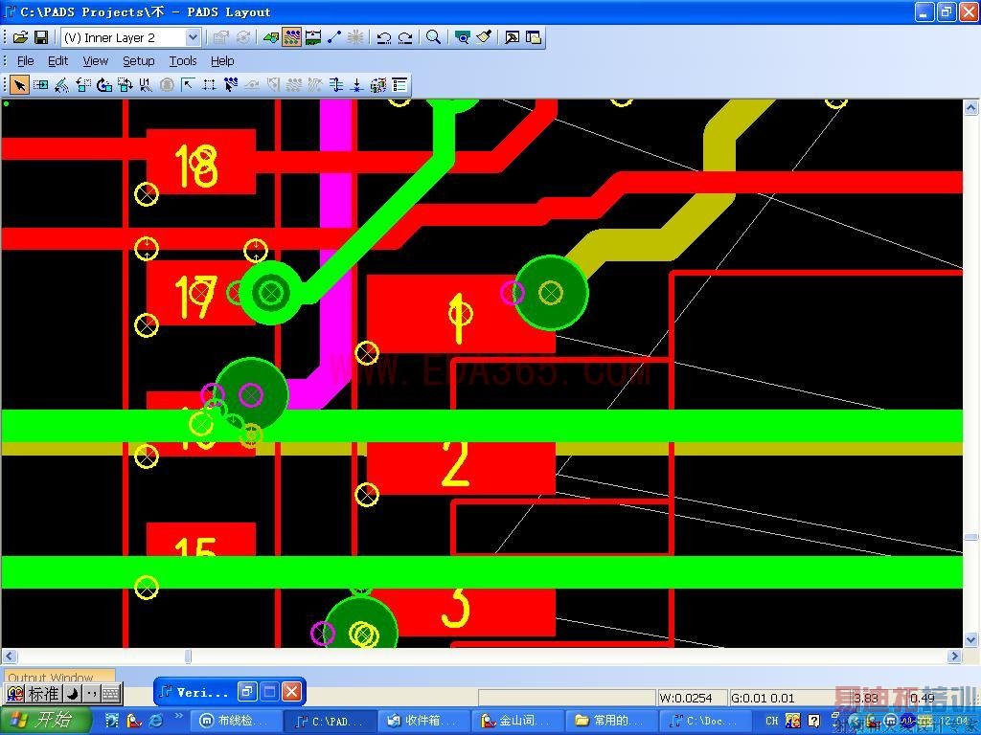The image size is (981, 735).
Task: Restore the minimized Veri... window
Action: [247, 691]
